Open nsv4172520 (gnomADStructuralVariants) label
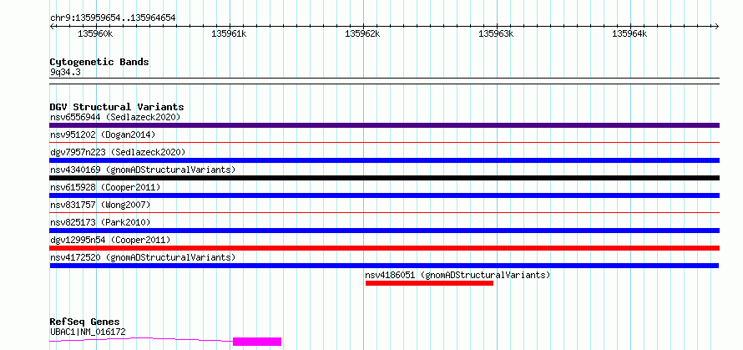 coord(143,257)
